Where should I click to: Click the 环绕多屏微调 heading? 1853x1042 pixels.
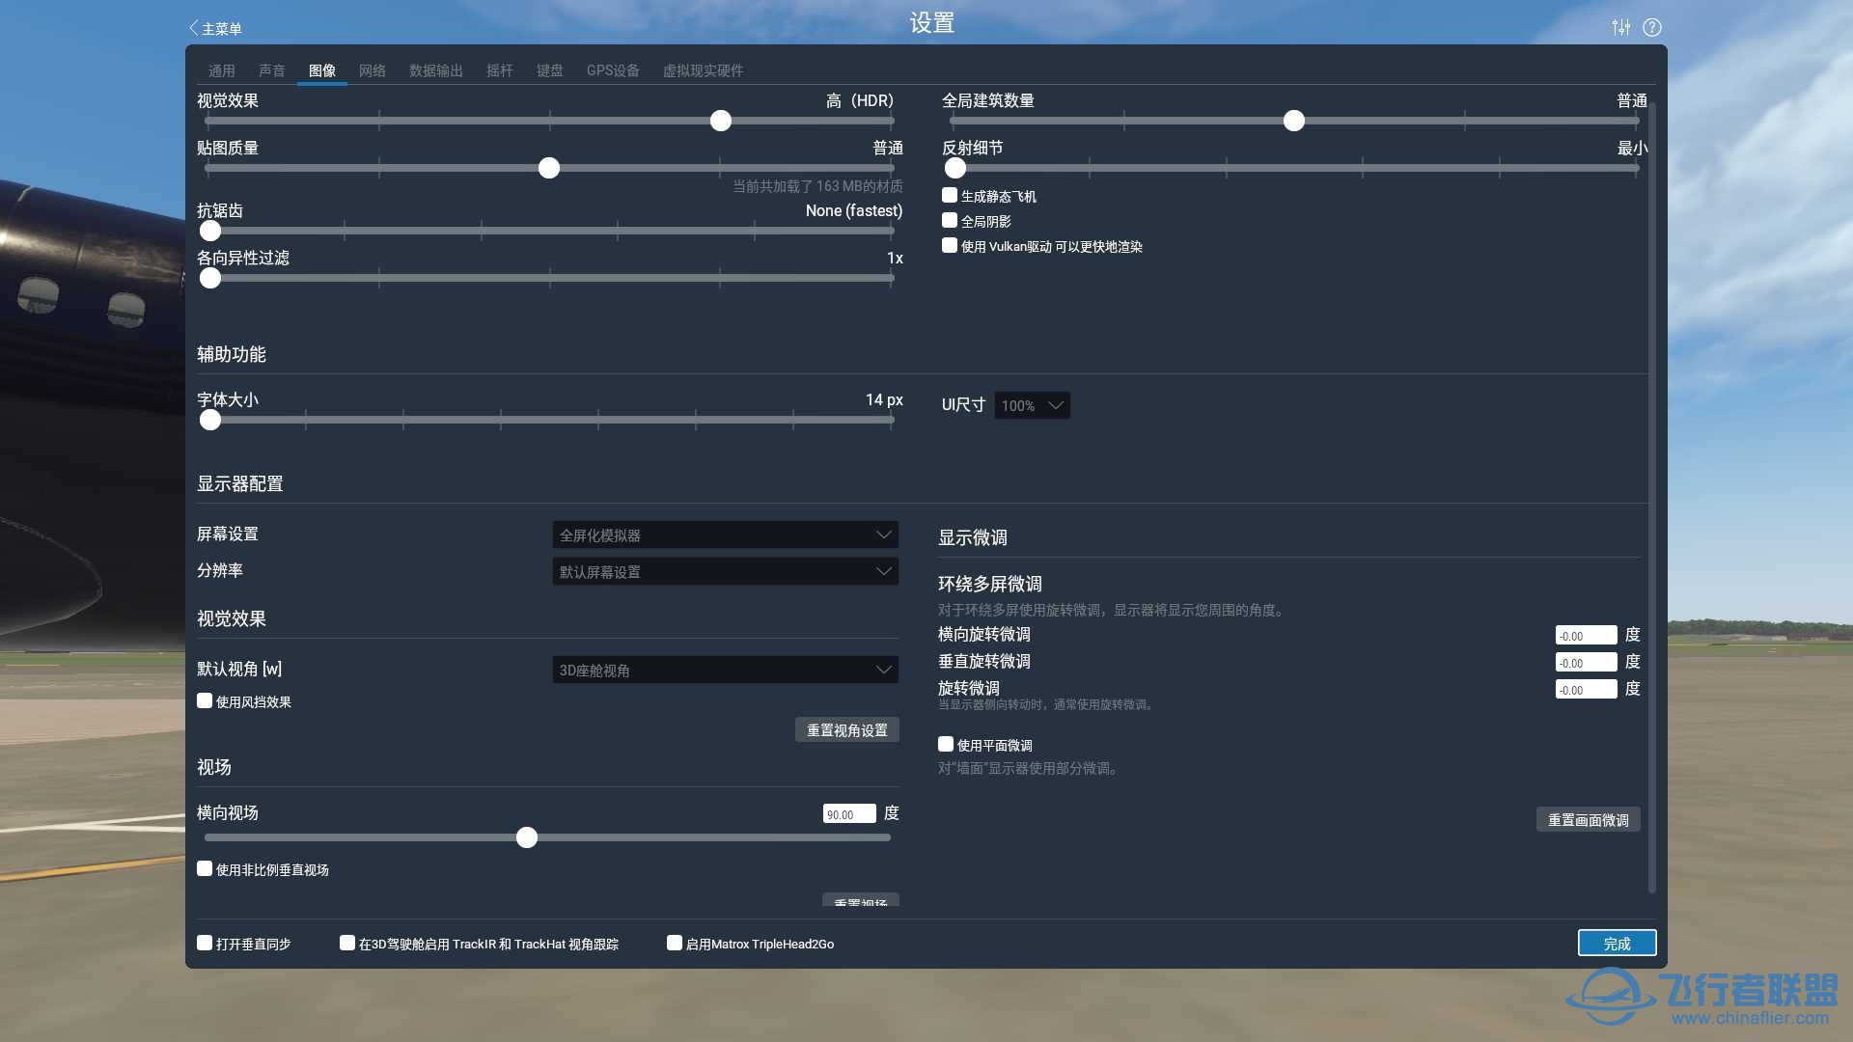point(990,584)
